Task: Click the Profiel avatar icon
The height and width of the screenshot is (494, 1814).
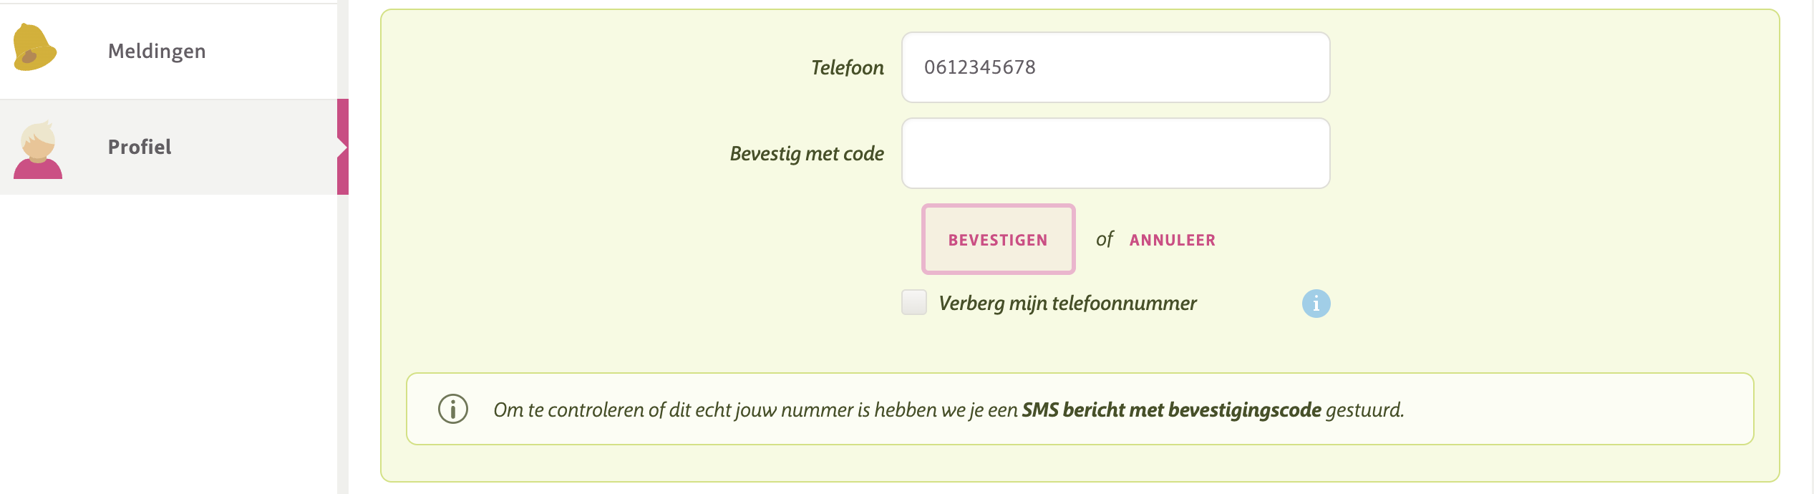Action: (x=38, y=150)
